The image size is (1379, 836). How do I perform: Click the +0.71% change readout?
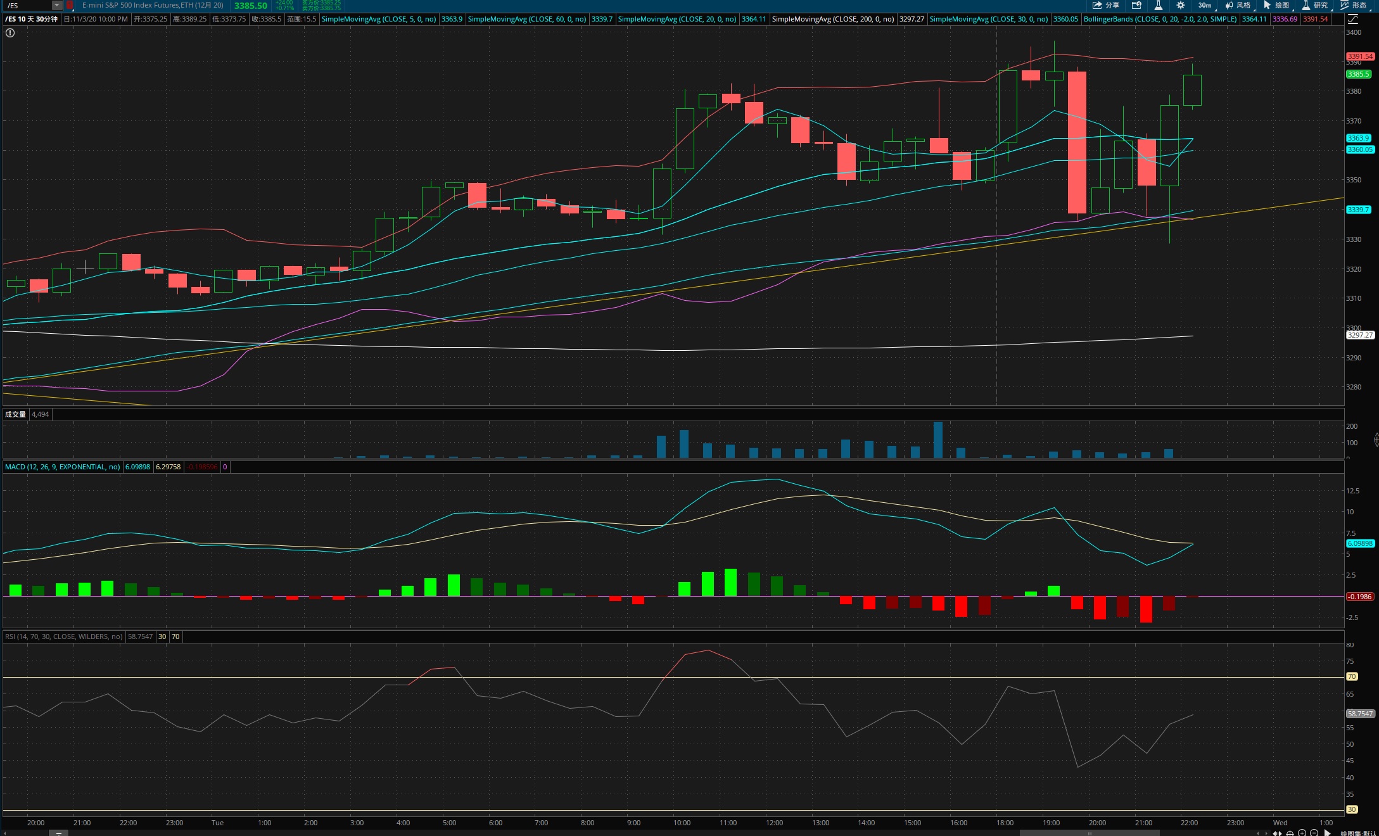click(284, 8)
